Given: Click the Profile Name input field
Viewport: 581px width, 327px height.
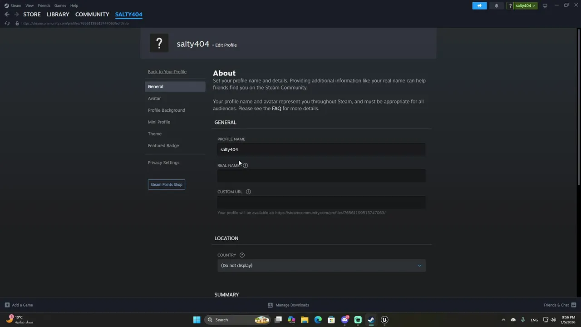Looking at the screenshot, I should (321, 149).
